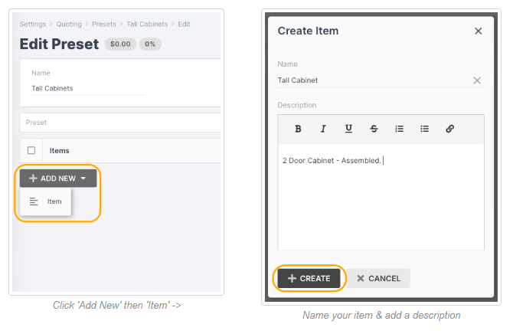Insert a numbered list in description
The width and height of the screenshot is (513, 334).
click(399, 129)
